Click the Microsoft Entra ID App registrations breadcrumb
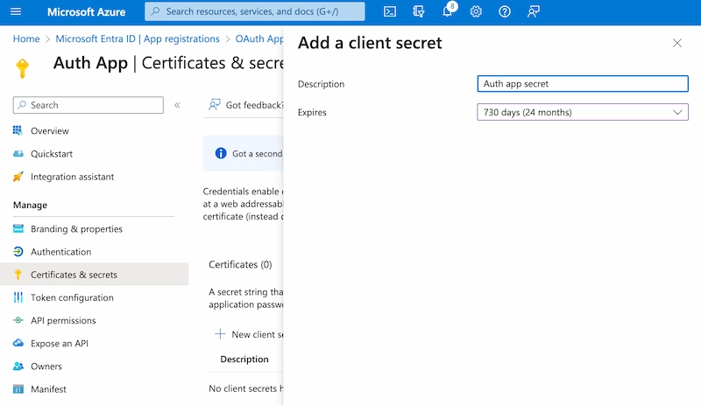This screenshot has width=701, height=405. 138,38
